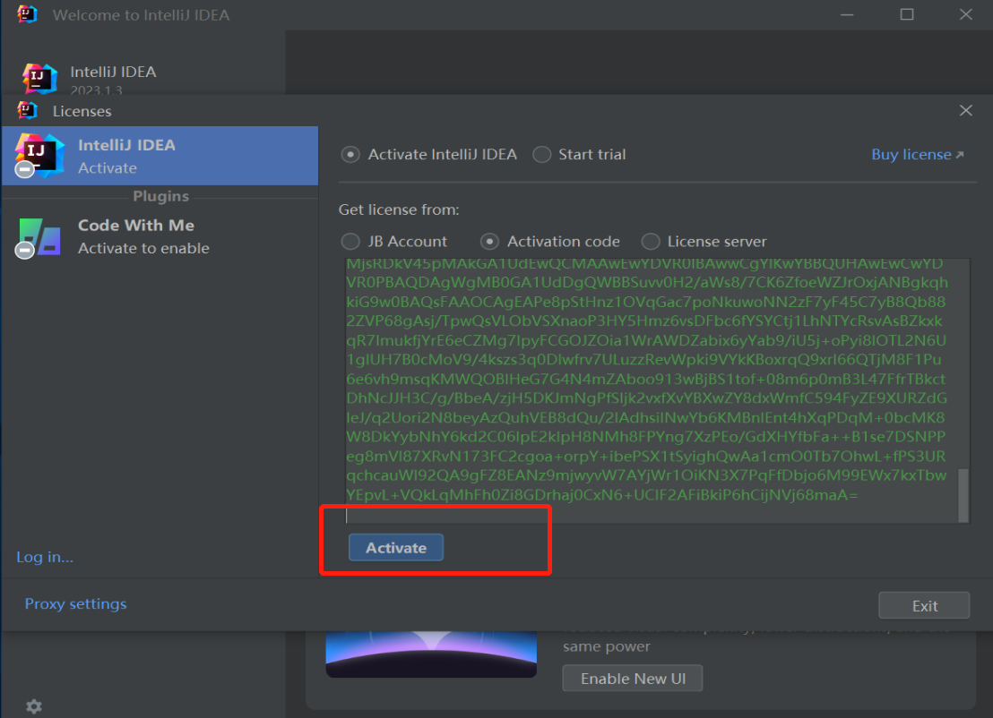This screenshot has height=718, width=993.
Task: Click the IntelliJ IDEA icon in Licenses list
Action: (39, 156)
